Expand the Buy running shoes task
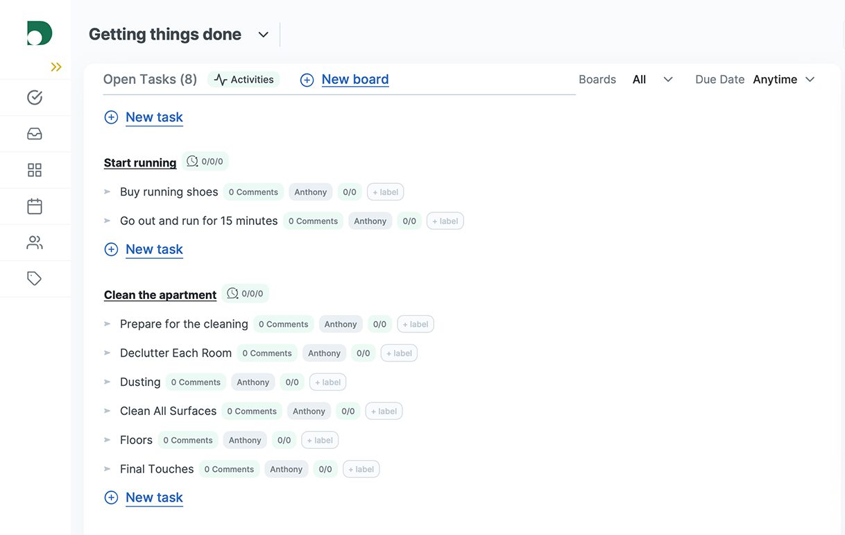The height and width of the screenshot is (535, 845). pos(108,192)
